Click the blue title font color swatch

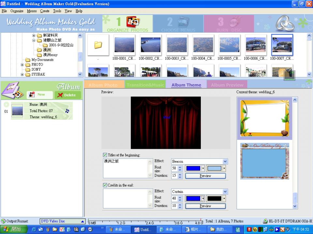pos(193,168)
